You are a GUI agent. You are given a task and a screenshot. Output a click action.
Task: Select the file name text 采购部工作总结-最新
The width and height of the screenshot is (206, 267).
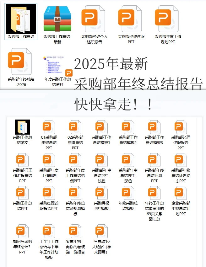pos(57,39)
